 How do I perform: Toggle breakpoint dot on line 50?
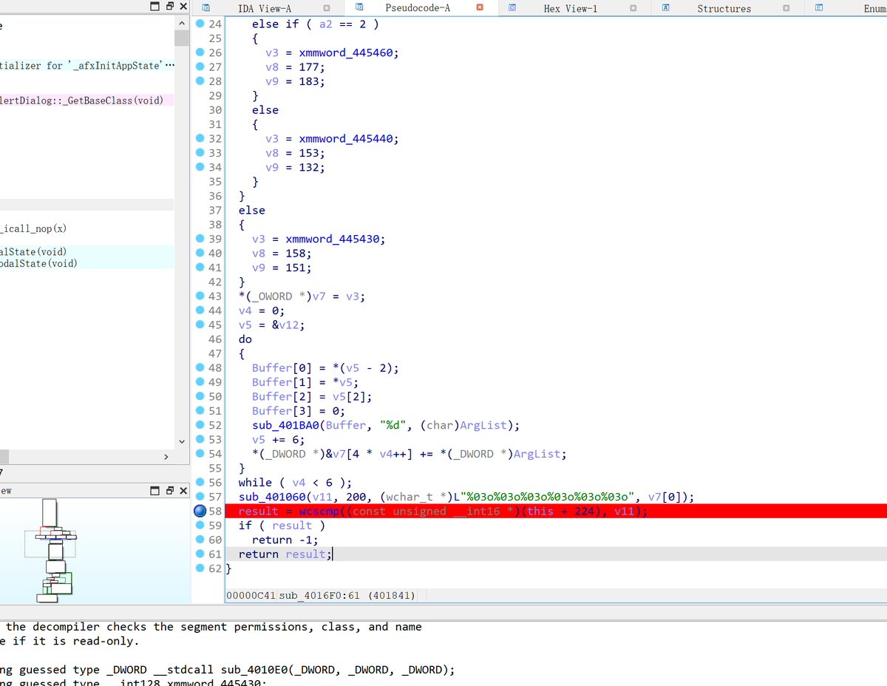(200, 396)
